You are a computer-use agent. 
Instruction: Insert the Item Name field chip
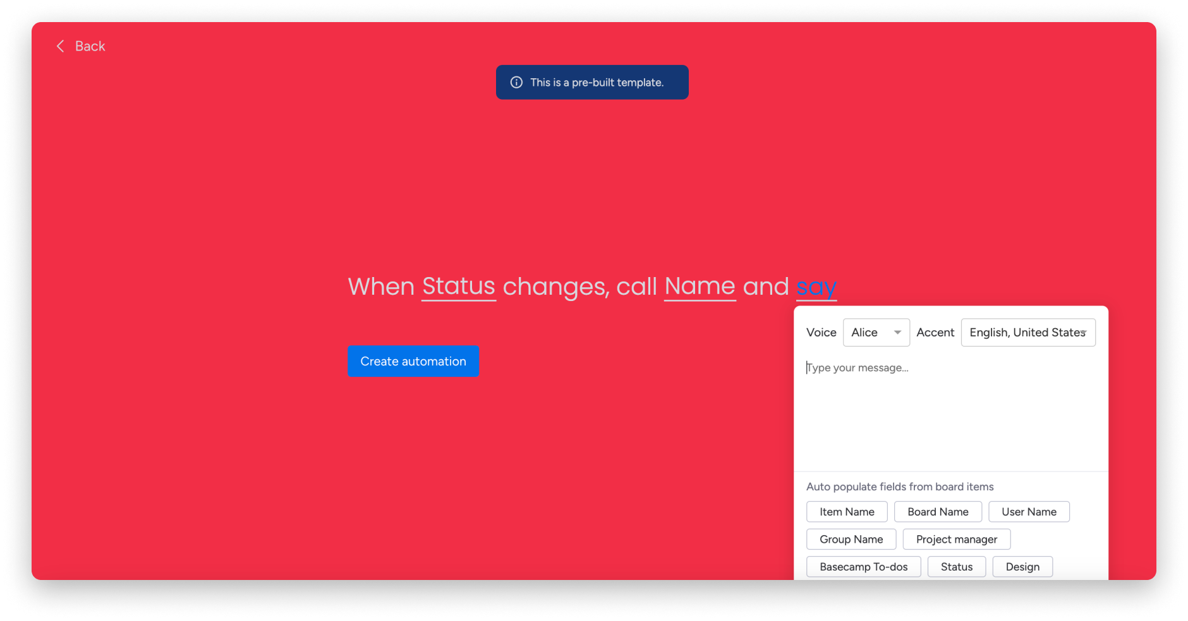tap(847, 512)
